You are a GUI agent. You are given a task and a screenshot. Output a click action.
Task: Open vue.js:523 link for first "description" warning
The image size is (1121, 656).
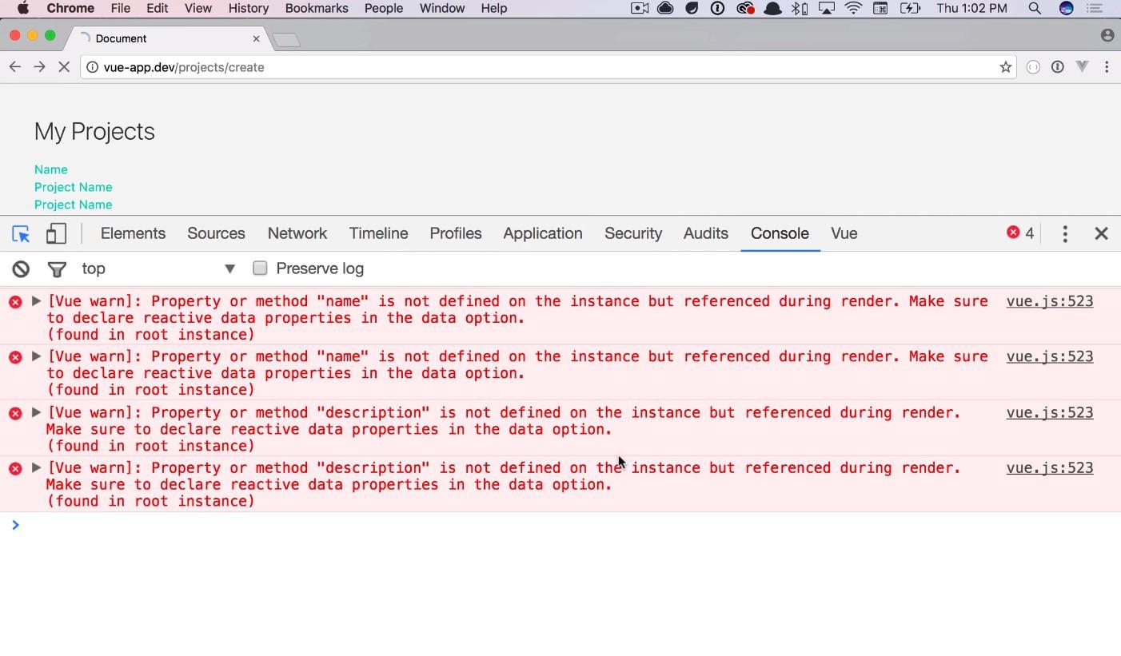point(1050,412)
